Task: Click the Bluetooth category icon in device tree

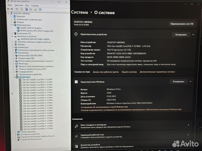Action: (x=15, y=16)
